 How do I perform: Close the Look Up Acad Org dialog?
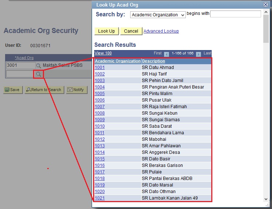coord(265,4)
